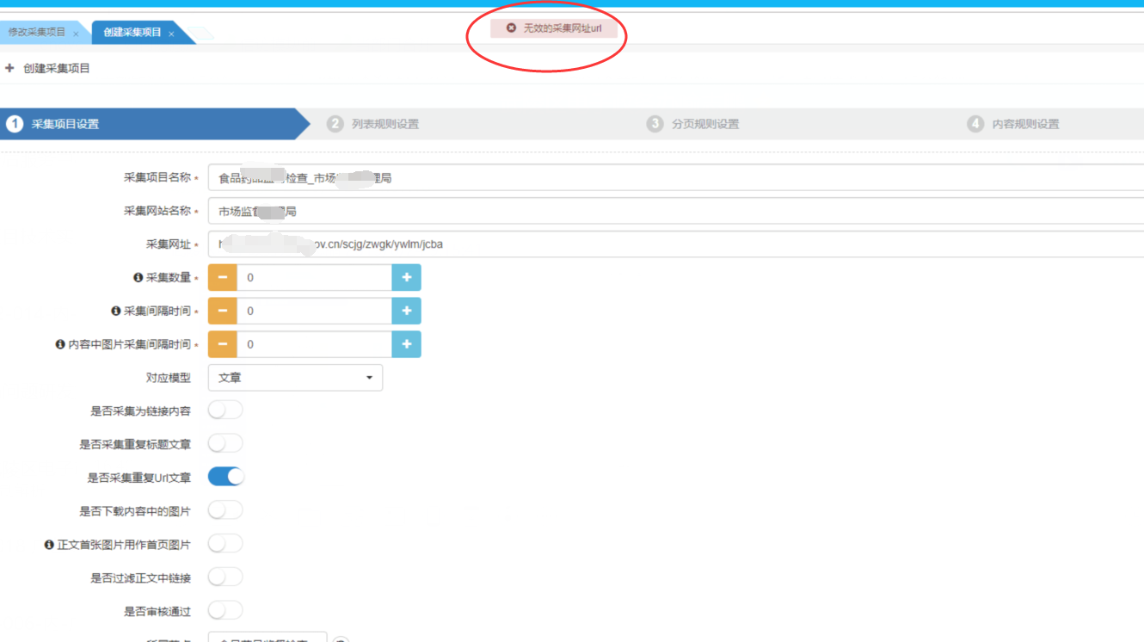Viewport: 1144px width, 642px height.
Task: Click the plus button for 采集数量
Action: pos(406,278)
